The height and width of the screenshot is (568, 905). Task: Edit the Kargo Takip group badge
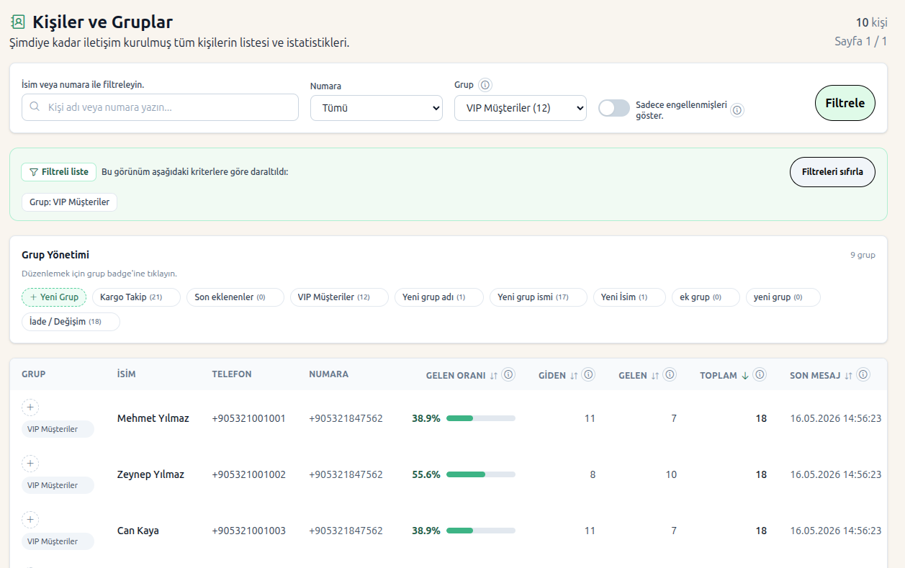[x=136, y=297]
